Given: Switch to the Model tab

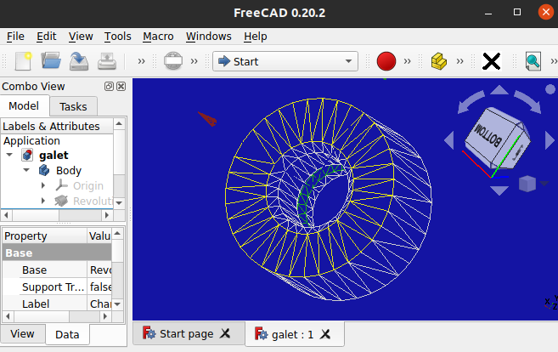Looking at the screenshot, I should pyautogui.click(x=24, y=105).
